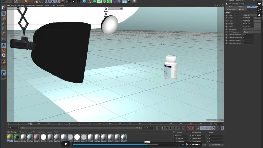Select the Move tool in top toolbar
This screenshot has height=148, width=263.
point(21,1)
